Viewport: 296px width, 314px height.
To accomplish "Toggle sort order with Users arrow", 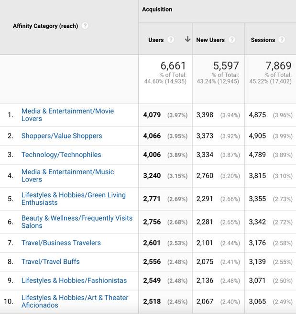I will 187,40.
